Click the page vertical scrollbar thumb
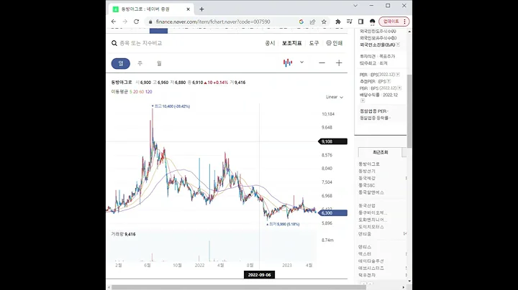The width and height of the screenshot is (518, 290). 409,111
